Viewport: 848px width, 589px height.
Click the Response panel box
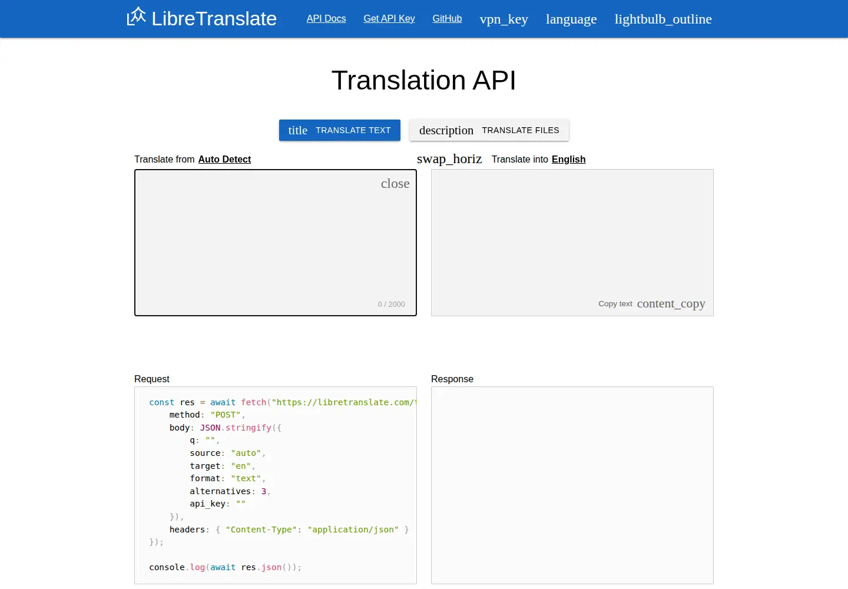(572, 485)
